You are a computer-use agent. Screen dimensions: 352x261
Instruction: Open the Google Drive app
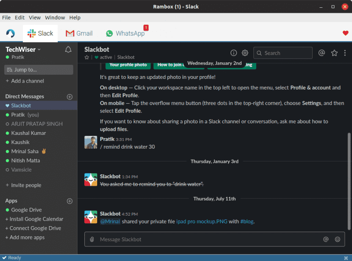pos(38,210)
